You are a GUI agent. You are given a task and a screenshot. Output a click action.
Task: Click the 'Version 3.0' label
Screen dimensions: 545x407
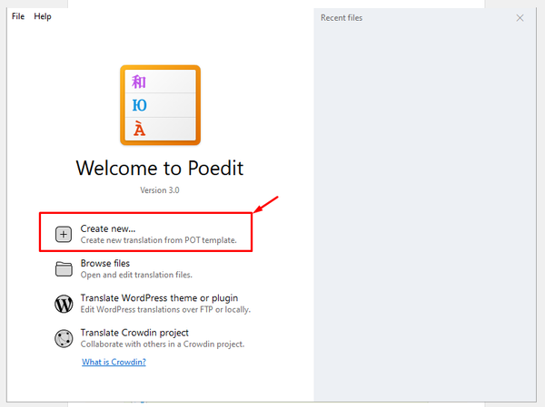[x=160, y=190]
